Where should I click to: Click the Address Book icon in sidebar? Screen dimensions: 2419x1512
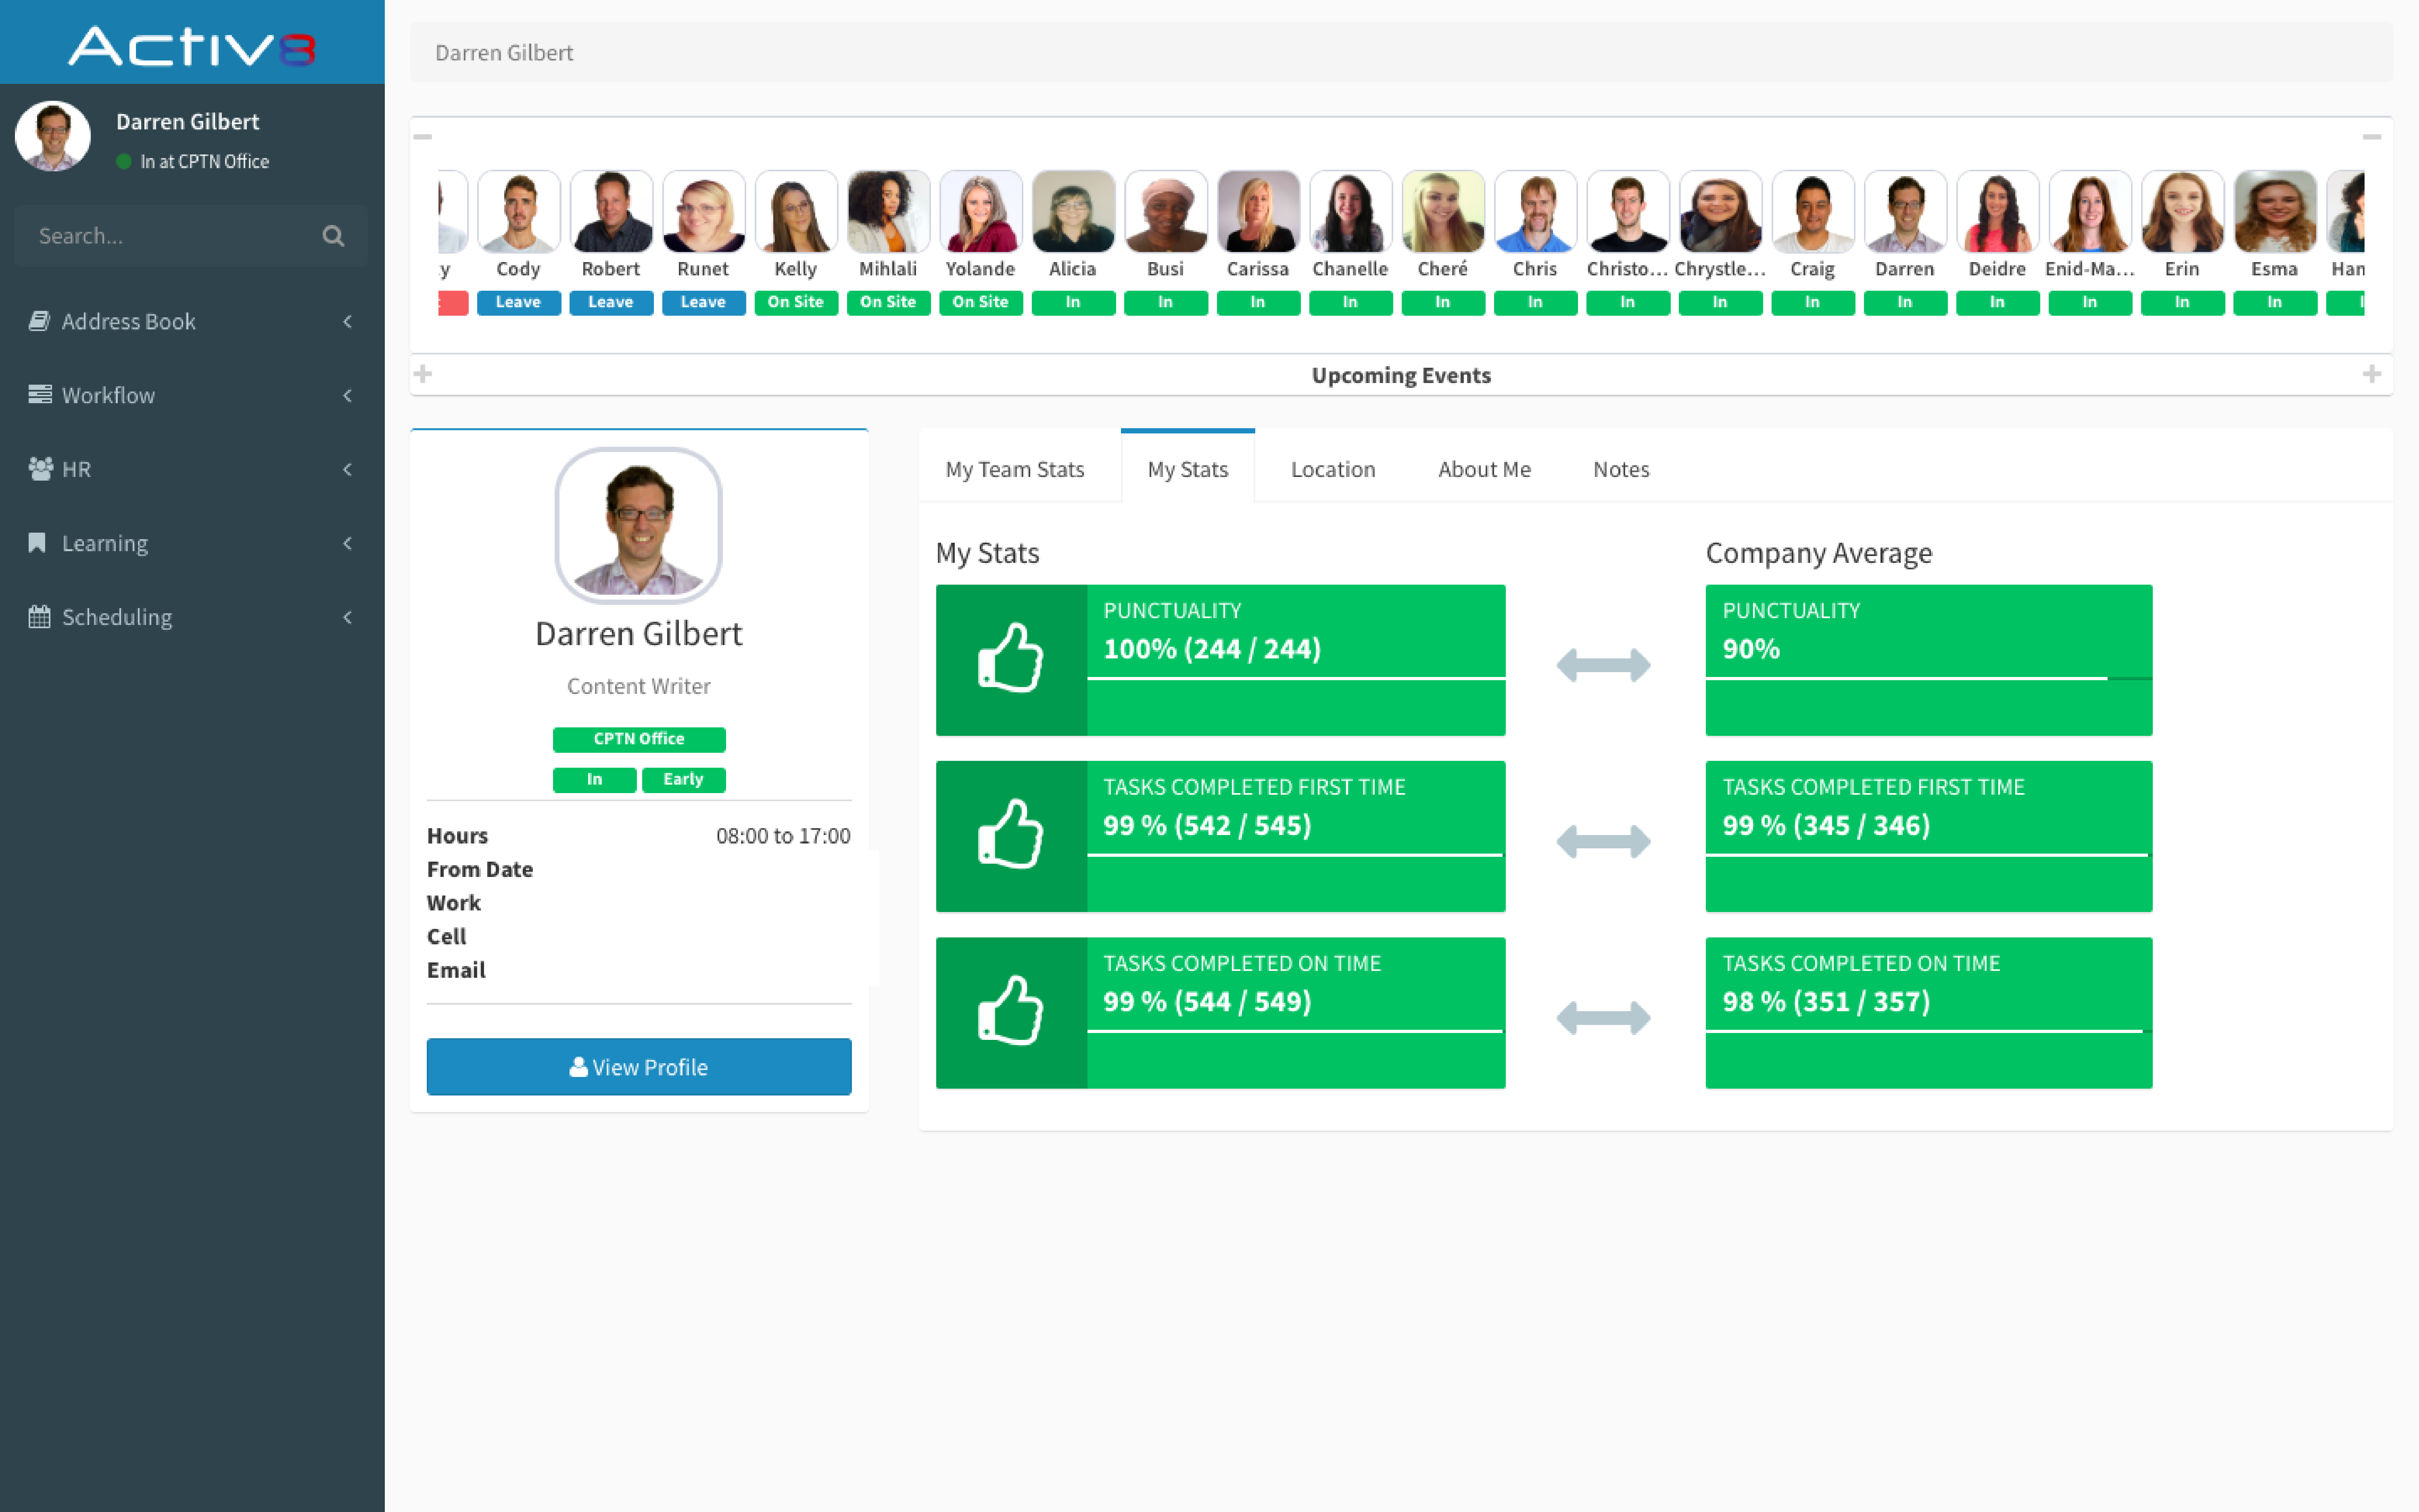coord(39,321)
